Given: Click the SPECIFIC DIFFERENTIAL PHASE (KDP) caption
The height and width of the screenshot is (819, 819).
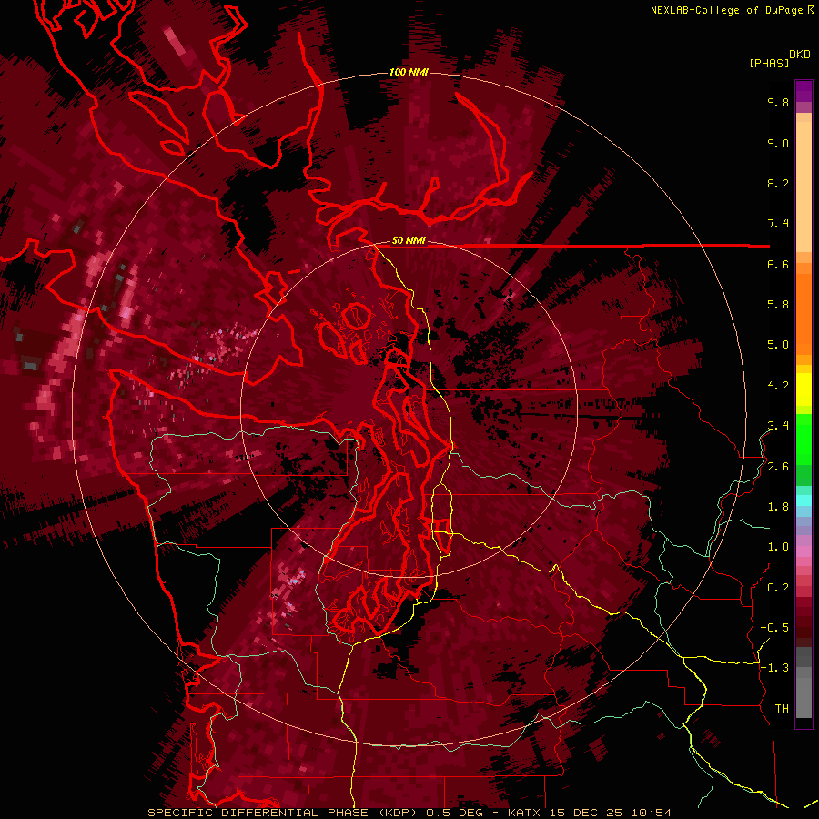Looking at the screenshot, I should (284, 813).
